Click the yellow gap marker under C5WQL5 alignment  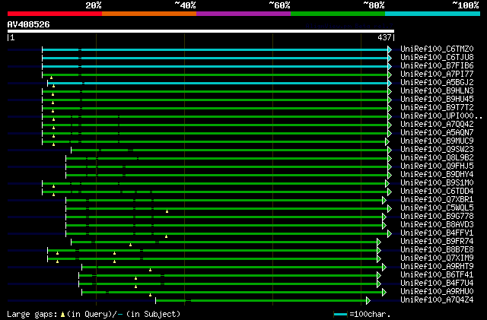coord(167,211)
